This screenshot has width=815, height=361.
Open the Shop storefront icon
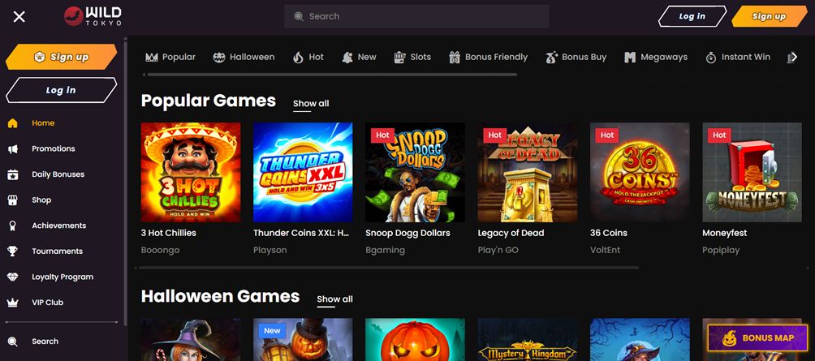click(12, 200)
